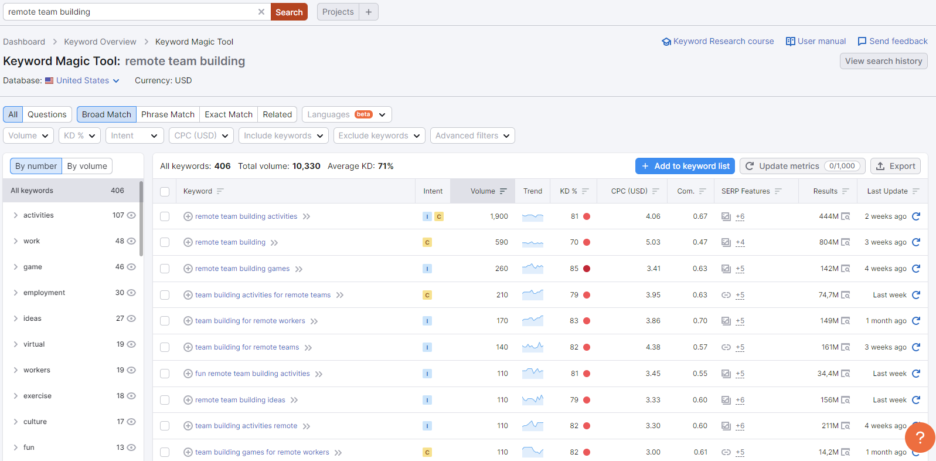The image size is (936, 461).
Task: Switch to Questions tab
Action: click(x=47, y=114)
